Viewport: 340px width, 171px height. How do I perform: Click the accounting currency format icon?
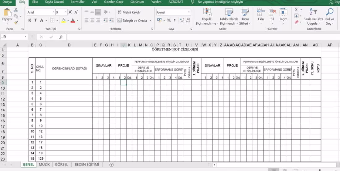(x=159, y=21)
